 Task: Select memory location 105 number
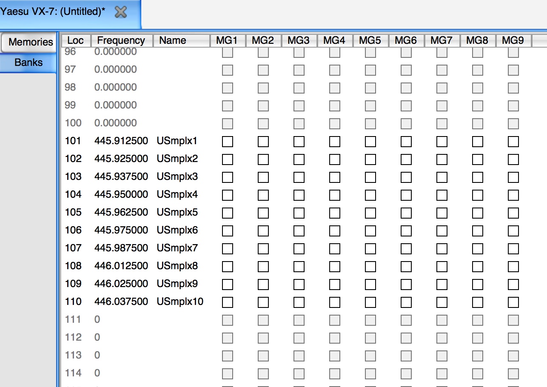73,212
